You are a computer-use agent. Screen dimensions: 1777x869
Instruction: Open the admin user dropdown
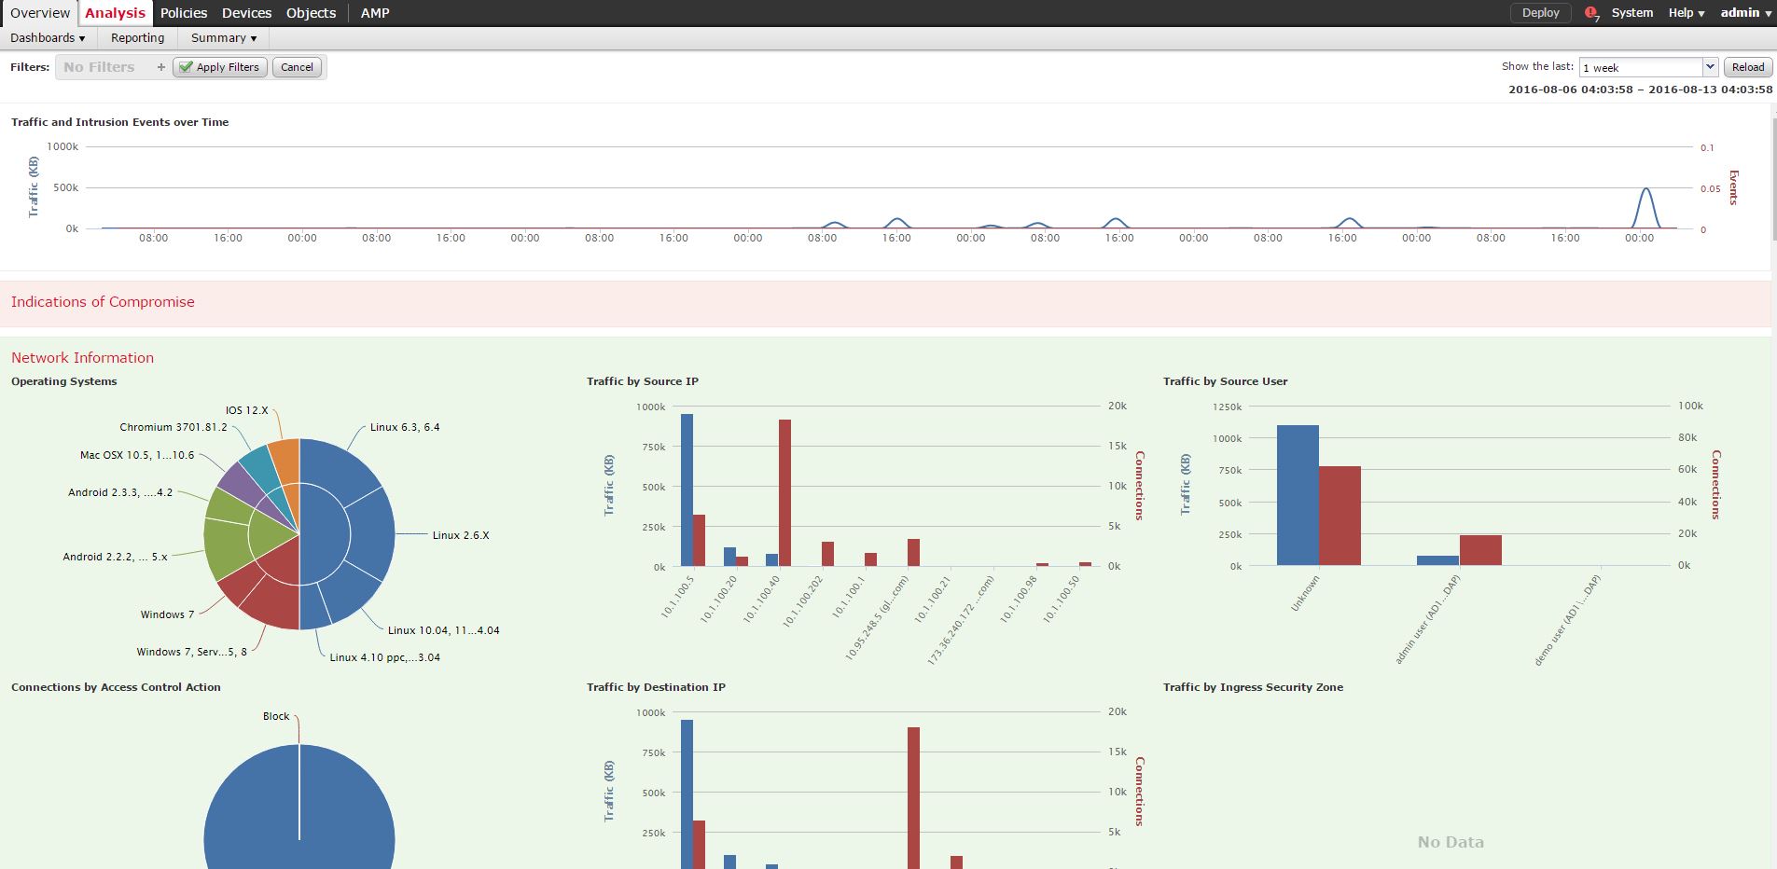coord(1745,13)
